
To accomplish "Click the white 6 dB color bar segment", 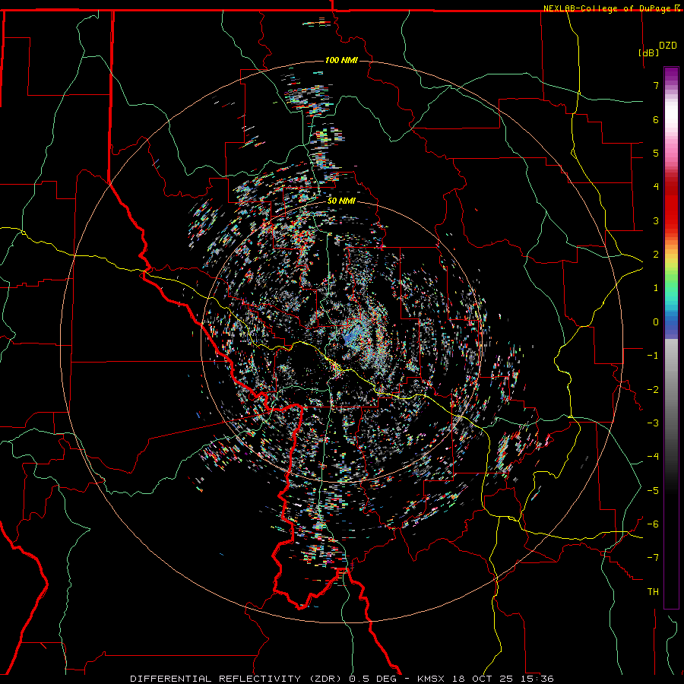I will pos(671,119).
